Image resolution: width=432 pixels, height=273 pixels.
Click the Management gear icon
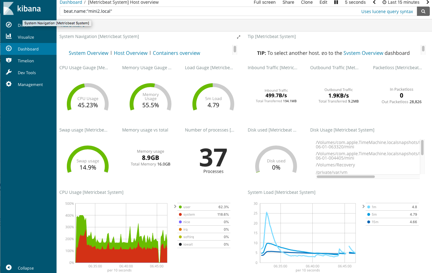[x=9, y=84]
